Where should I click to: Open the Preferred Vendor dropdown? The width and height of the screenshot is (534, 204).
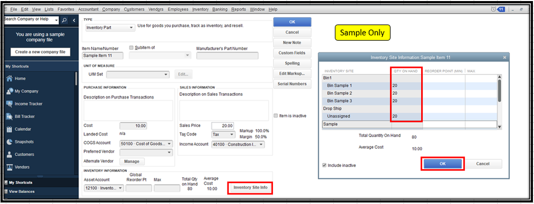(x=146, y=153)
